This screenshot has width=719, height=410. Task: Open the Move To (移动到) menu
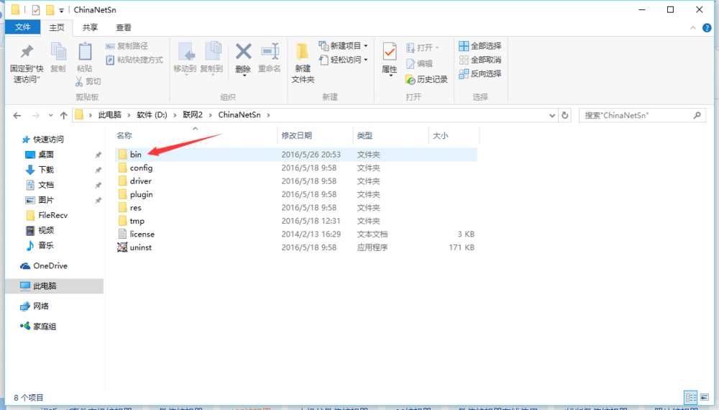point(186,58)
